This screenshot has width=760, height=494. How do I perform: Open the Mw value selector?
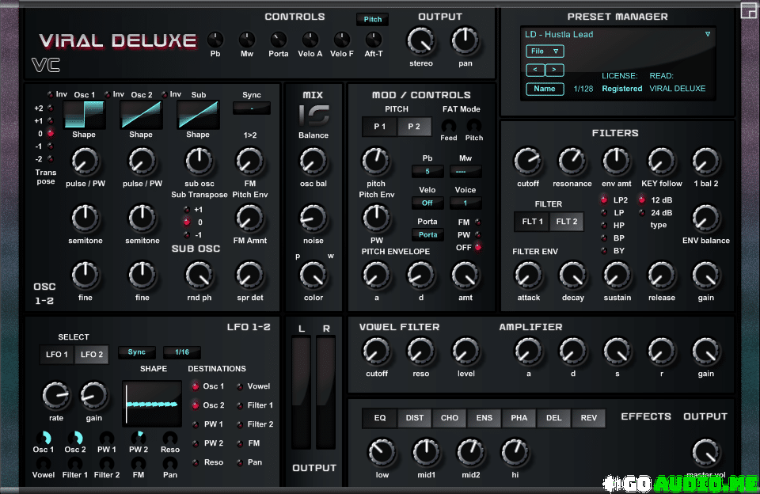(x=465, y=171)
